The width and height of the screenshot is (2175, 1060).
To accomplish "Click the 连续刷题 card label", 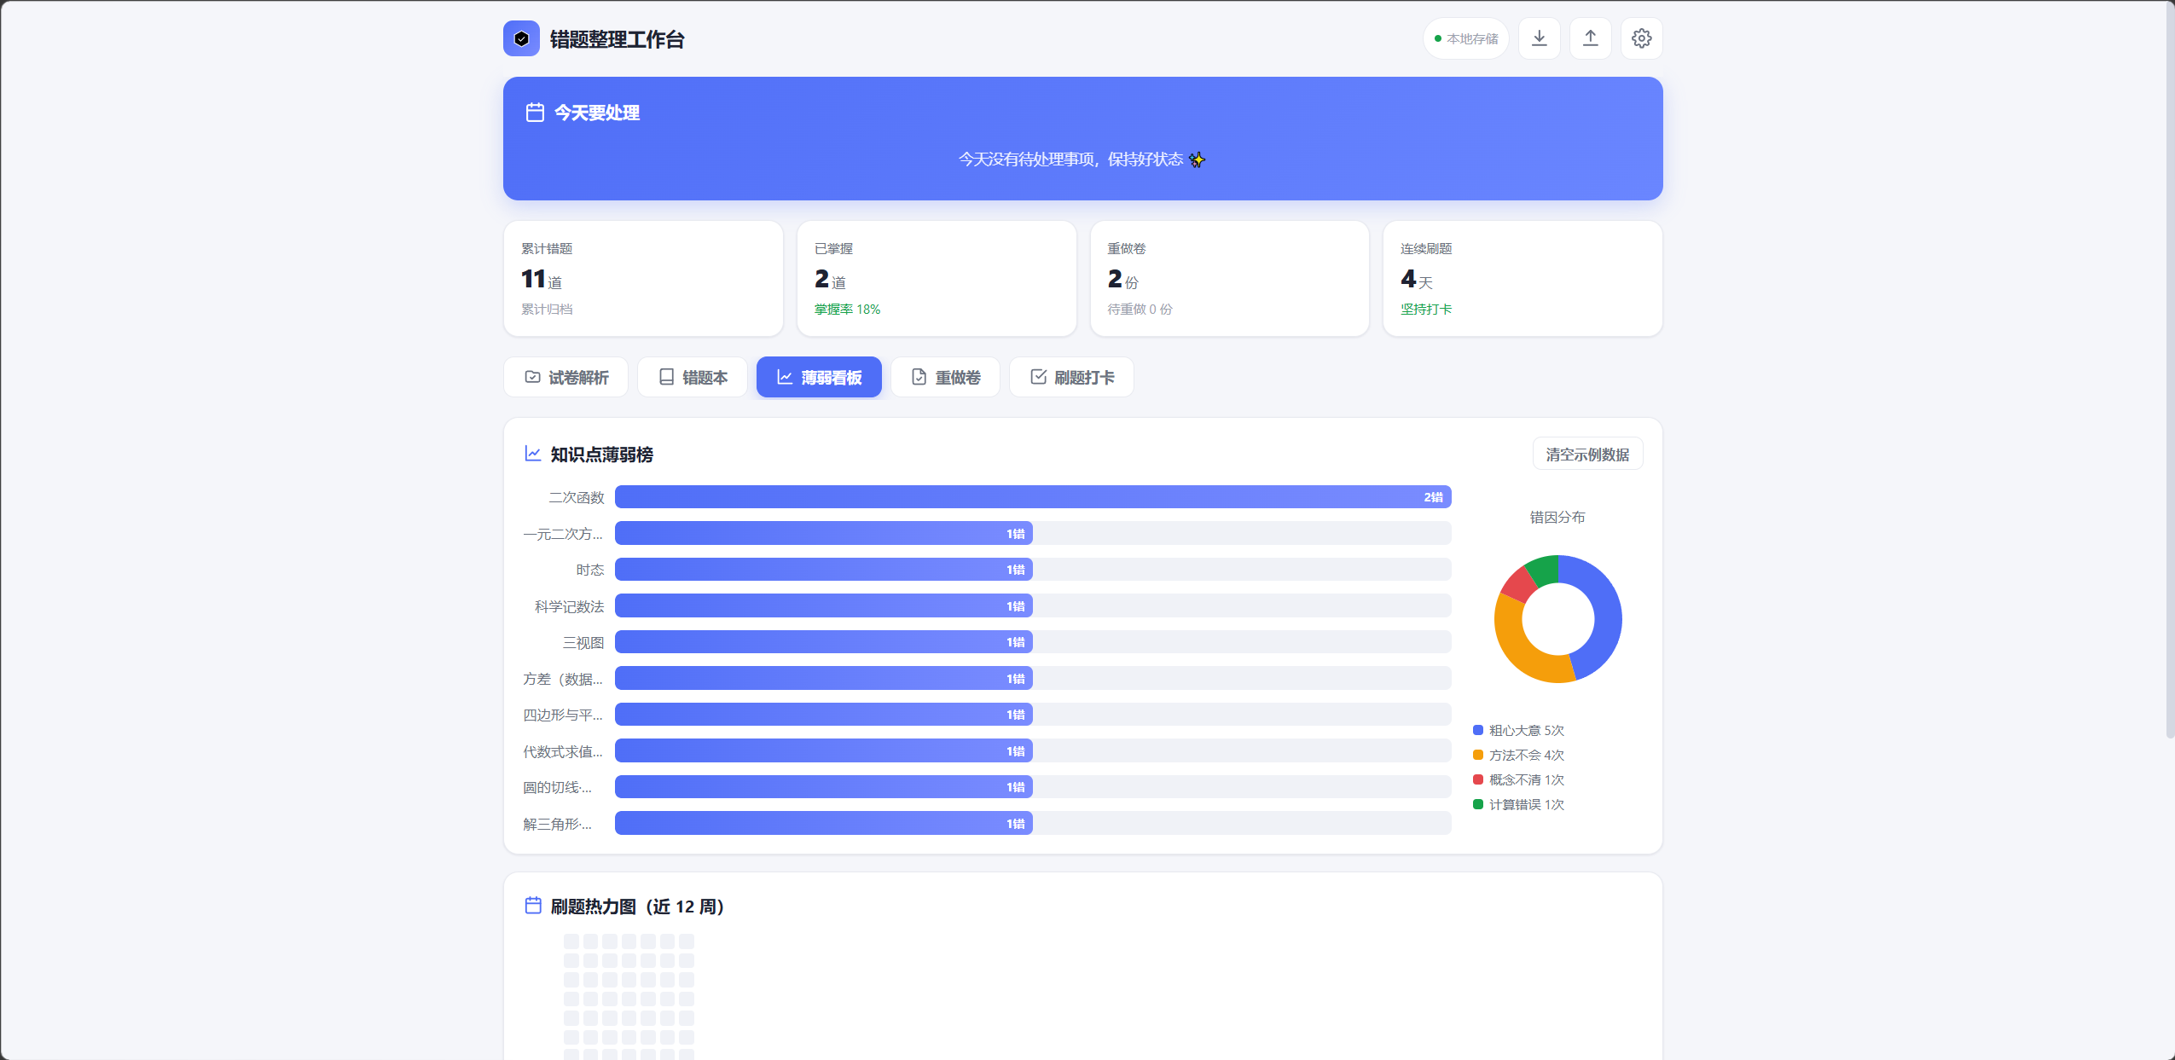I will 1426,248.
